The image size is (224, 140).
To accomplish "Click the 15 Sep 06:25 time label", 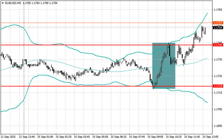I will coord(119,137).
